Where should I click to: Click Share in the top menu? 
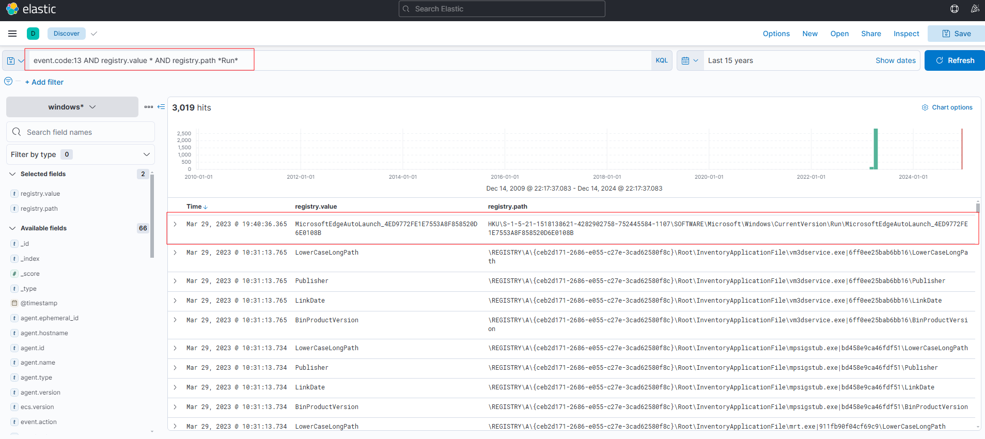(x=871, y=34)
